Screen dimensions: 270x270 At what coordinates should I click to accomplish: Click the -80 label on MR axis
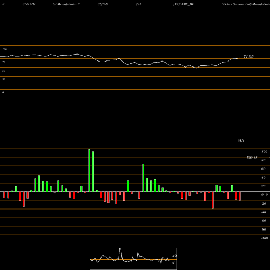[264, 230]
